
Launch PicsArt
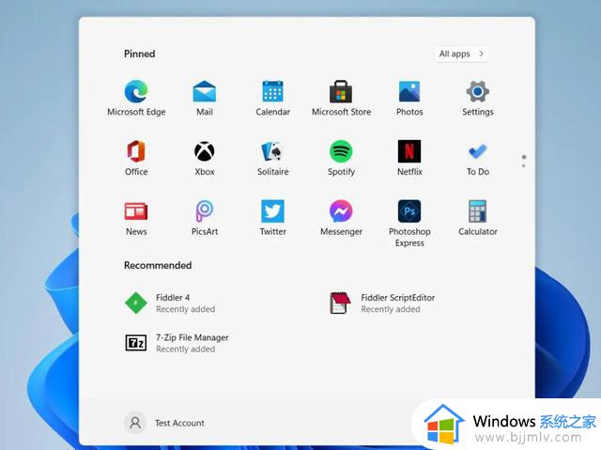click(x=205, y=218)
